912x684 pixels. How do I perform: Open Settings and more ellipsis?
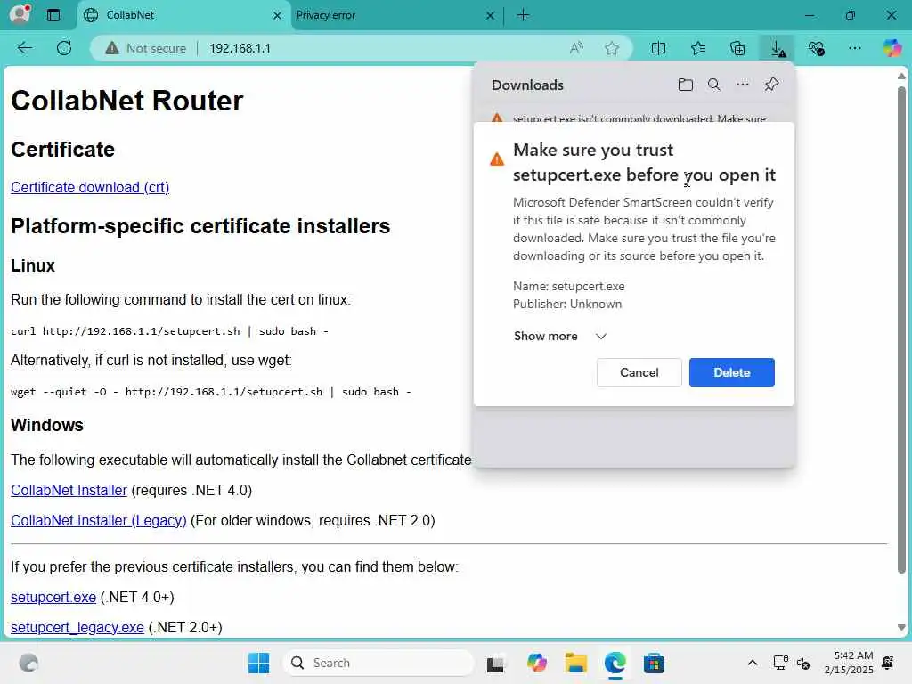point(854,48)
